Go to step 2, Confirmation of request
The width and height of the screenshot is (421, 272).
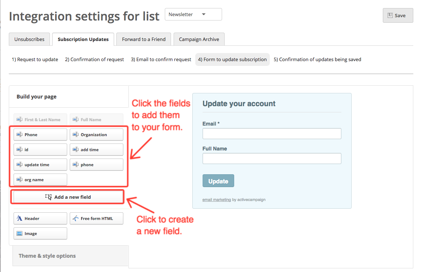click(x=94, y=59)
